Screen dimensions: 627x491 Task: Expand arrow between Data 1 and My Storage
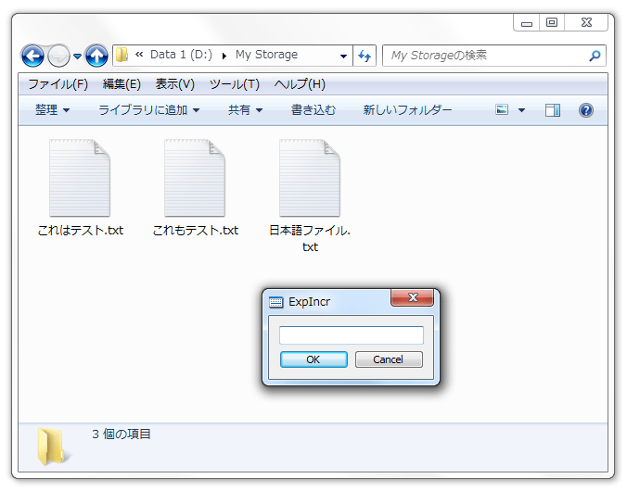click(224, 56)
